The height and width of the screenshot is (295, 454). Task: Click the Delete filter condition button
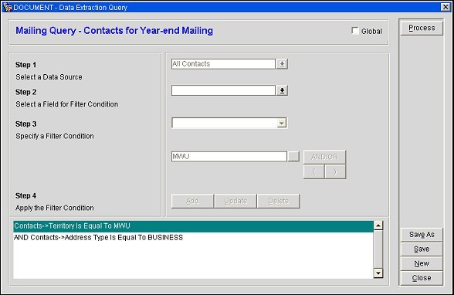pos(278,201)
